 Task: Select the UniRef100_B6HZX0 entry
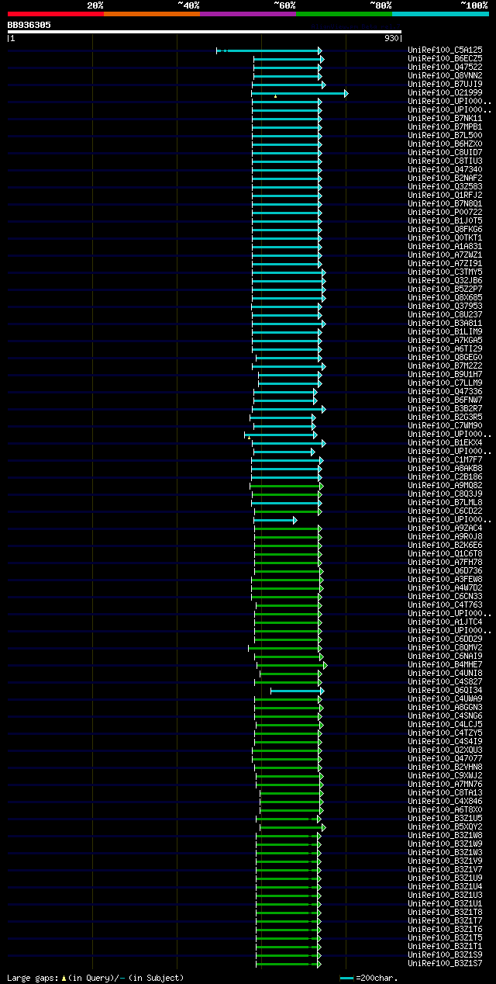coord(445,144)
